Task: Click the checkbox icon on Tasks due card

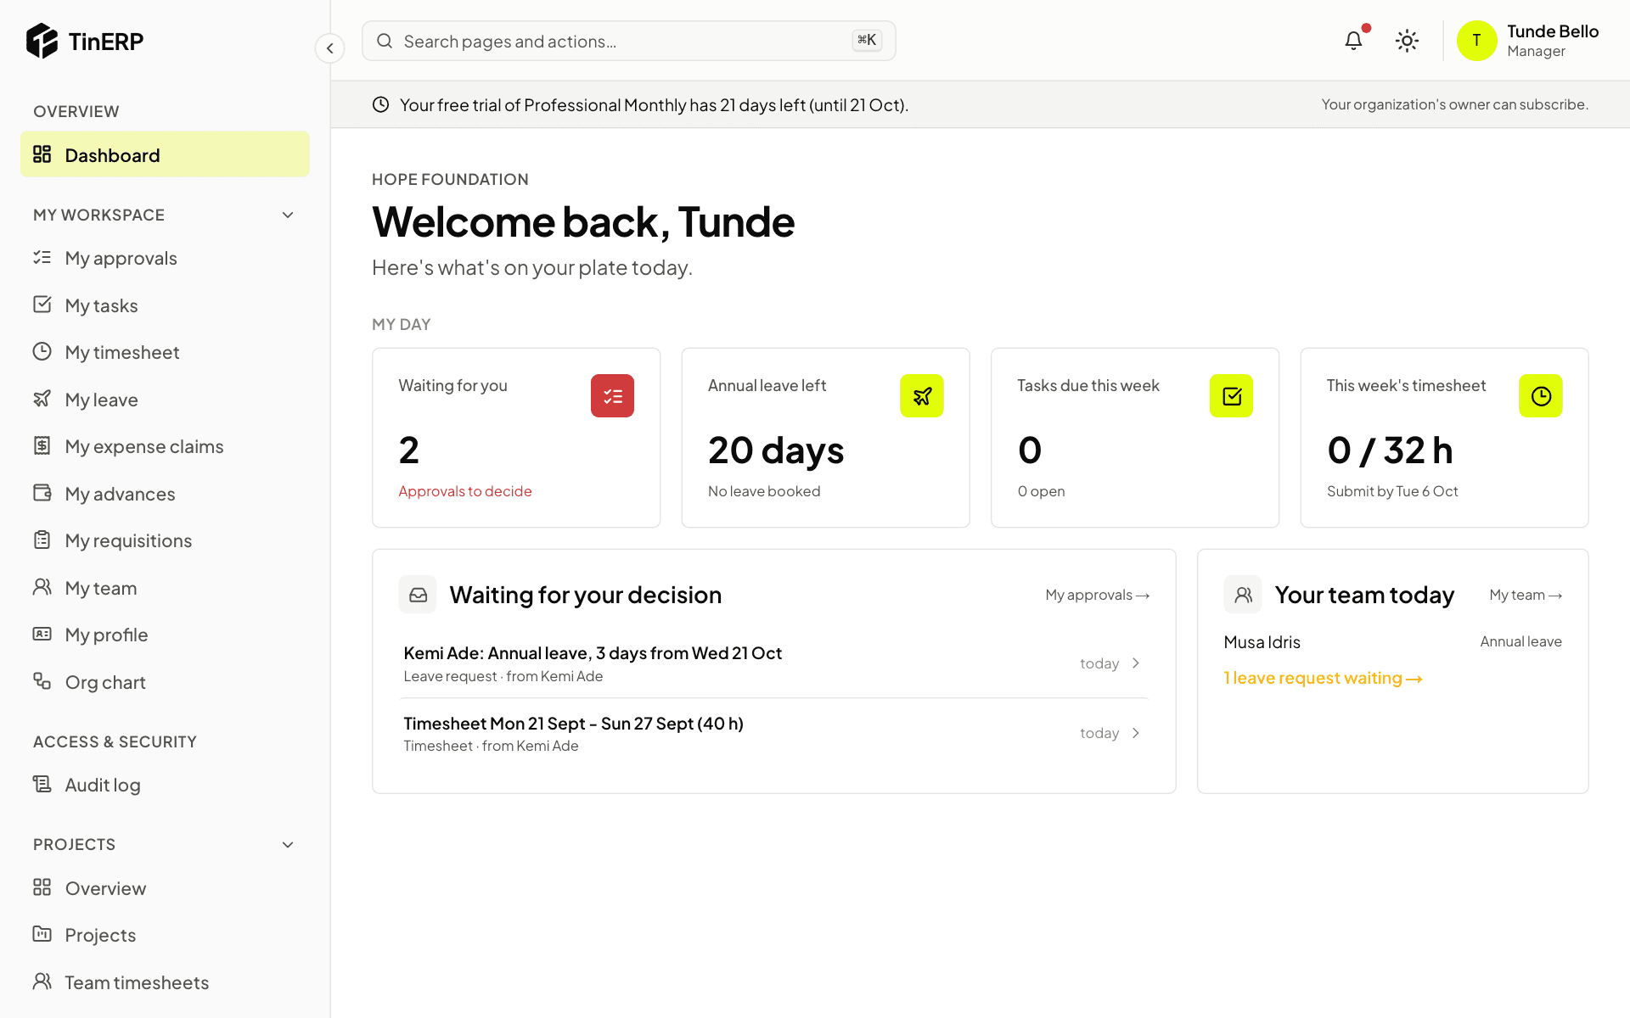Action: click(1231, 395)
